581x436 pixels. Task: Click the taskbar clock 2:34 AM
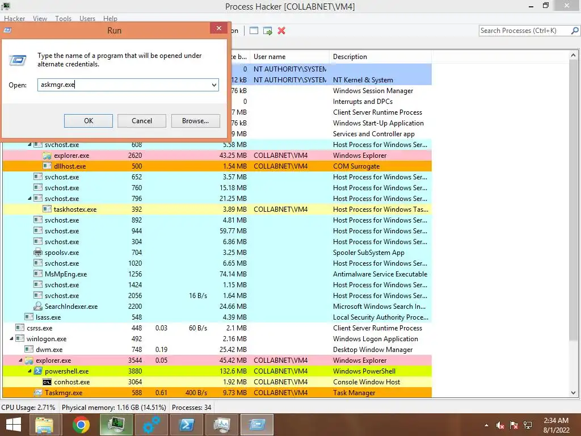point(556,421)
